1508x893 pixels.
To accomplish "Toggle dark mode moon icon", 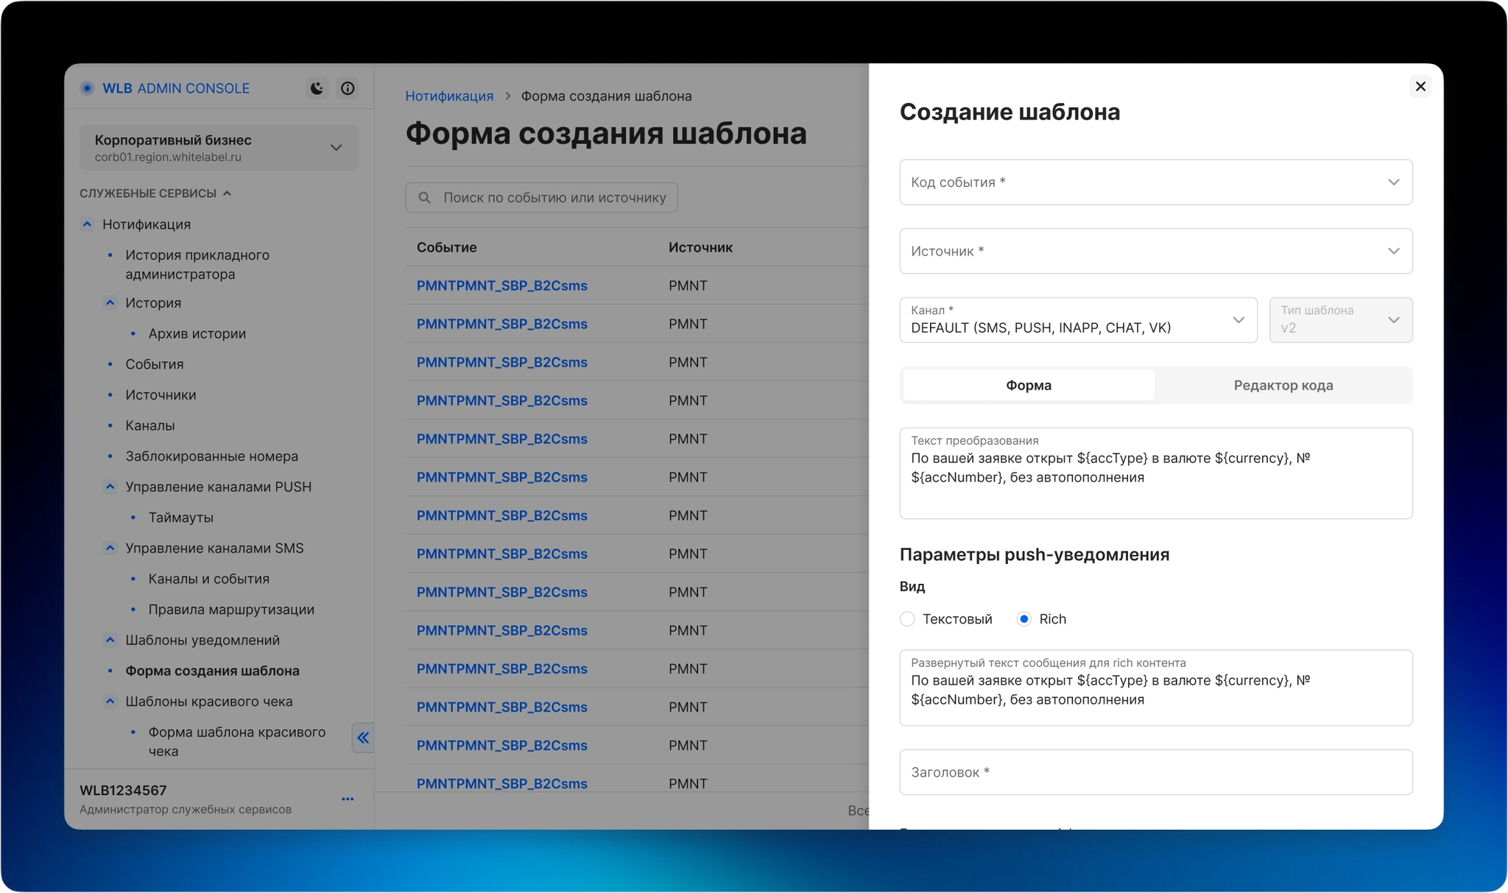I will coord(317,88).
